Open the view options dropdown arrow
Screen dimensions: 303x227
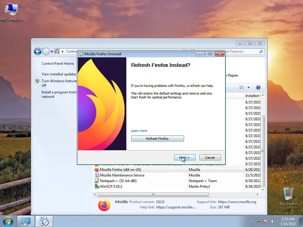[x=249, y=87]
